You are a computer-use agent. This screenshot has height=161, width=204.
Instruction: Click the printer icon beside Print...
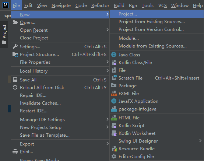15,152
